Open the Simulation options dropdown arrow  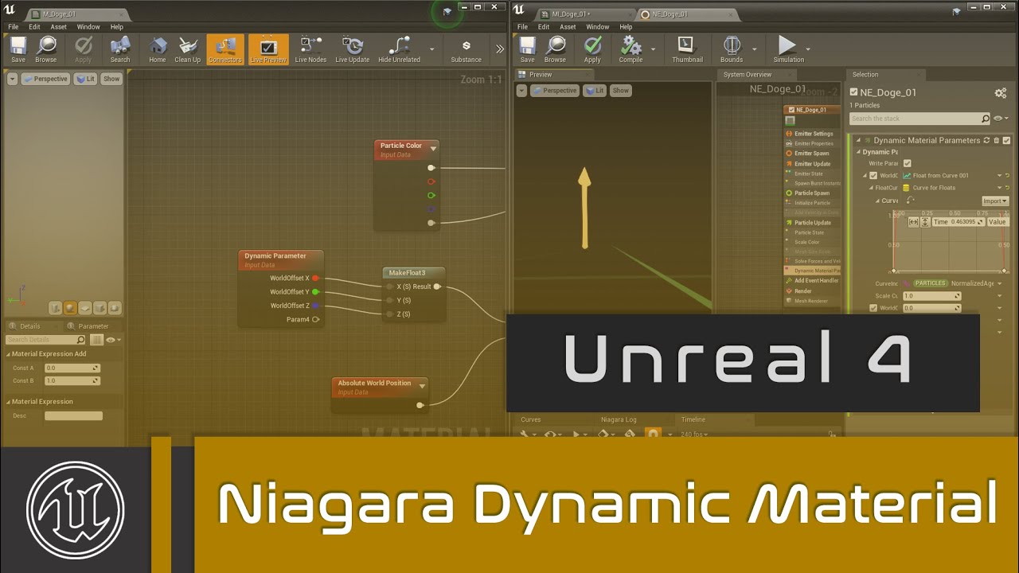pyautogui.click(x=809, y=49)
